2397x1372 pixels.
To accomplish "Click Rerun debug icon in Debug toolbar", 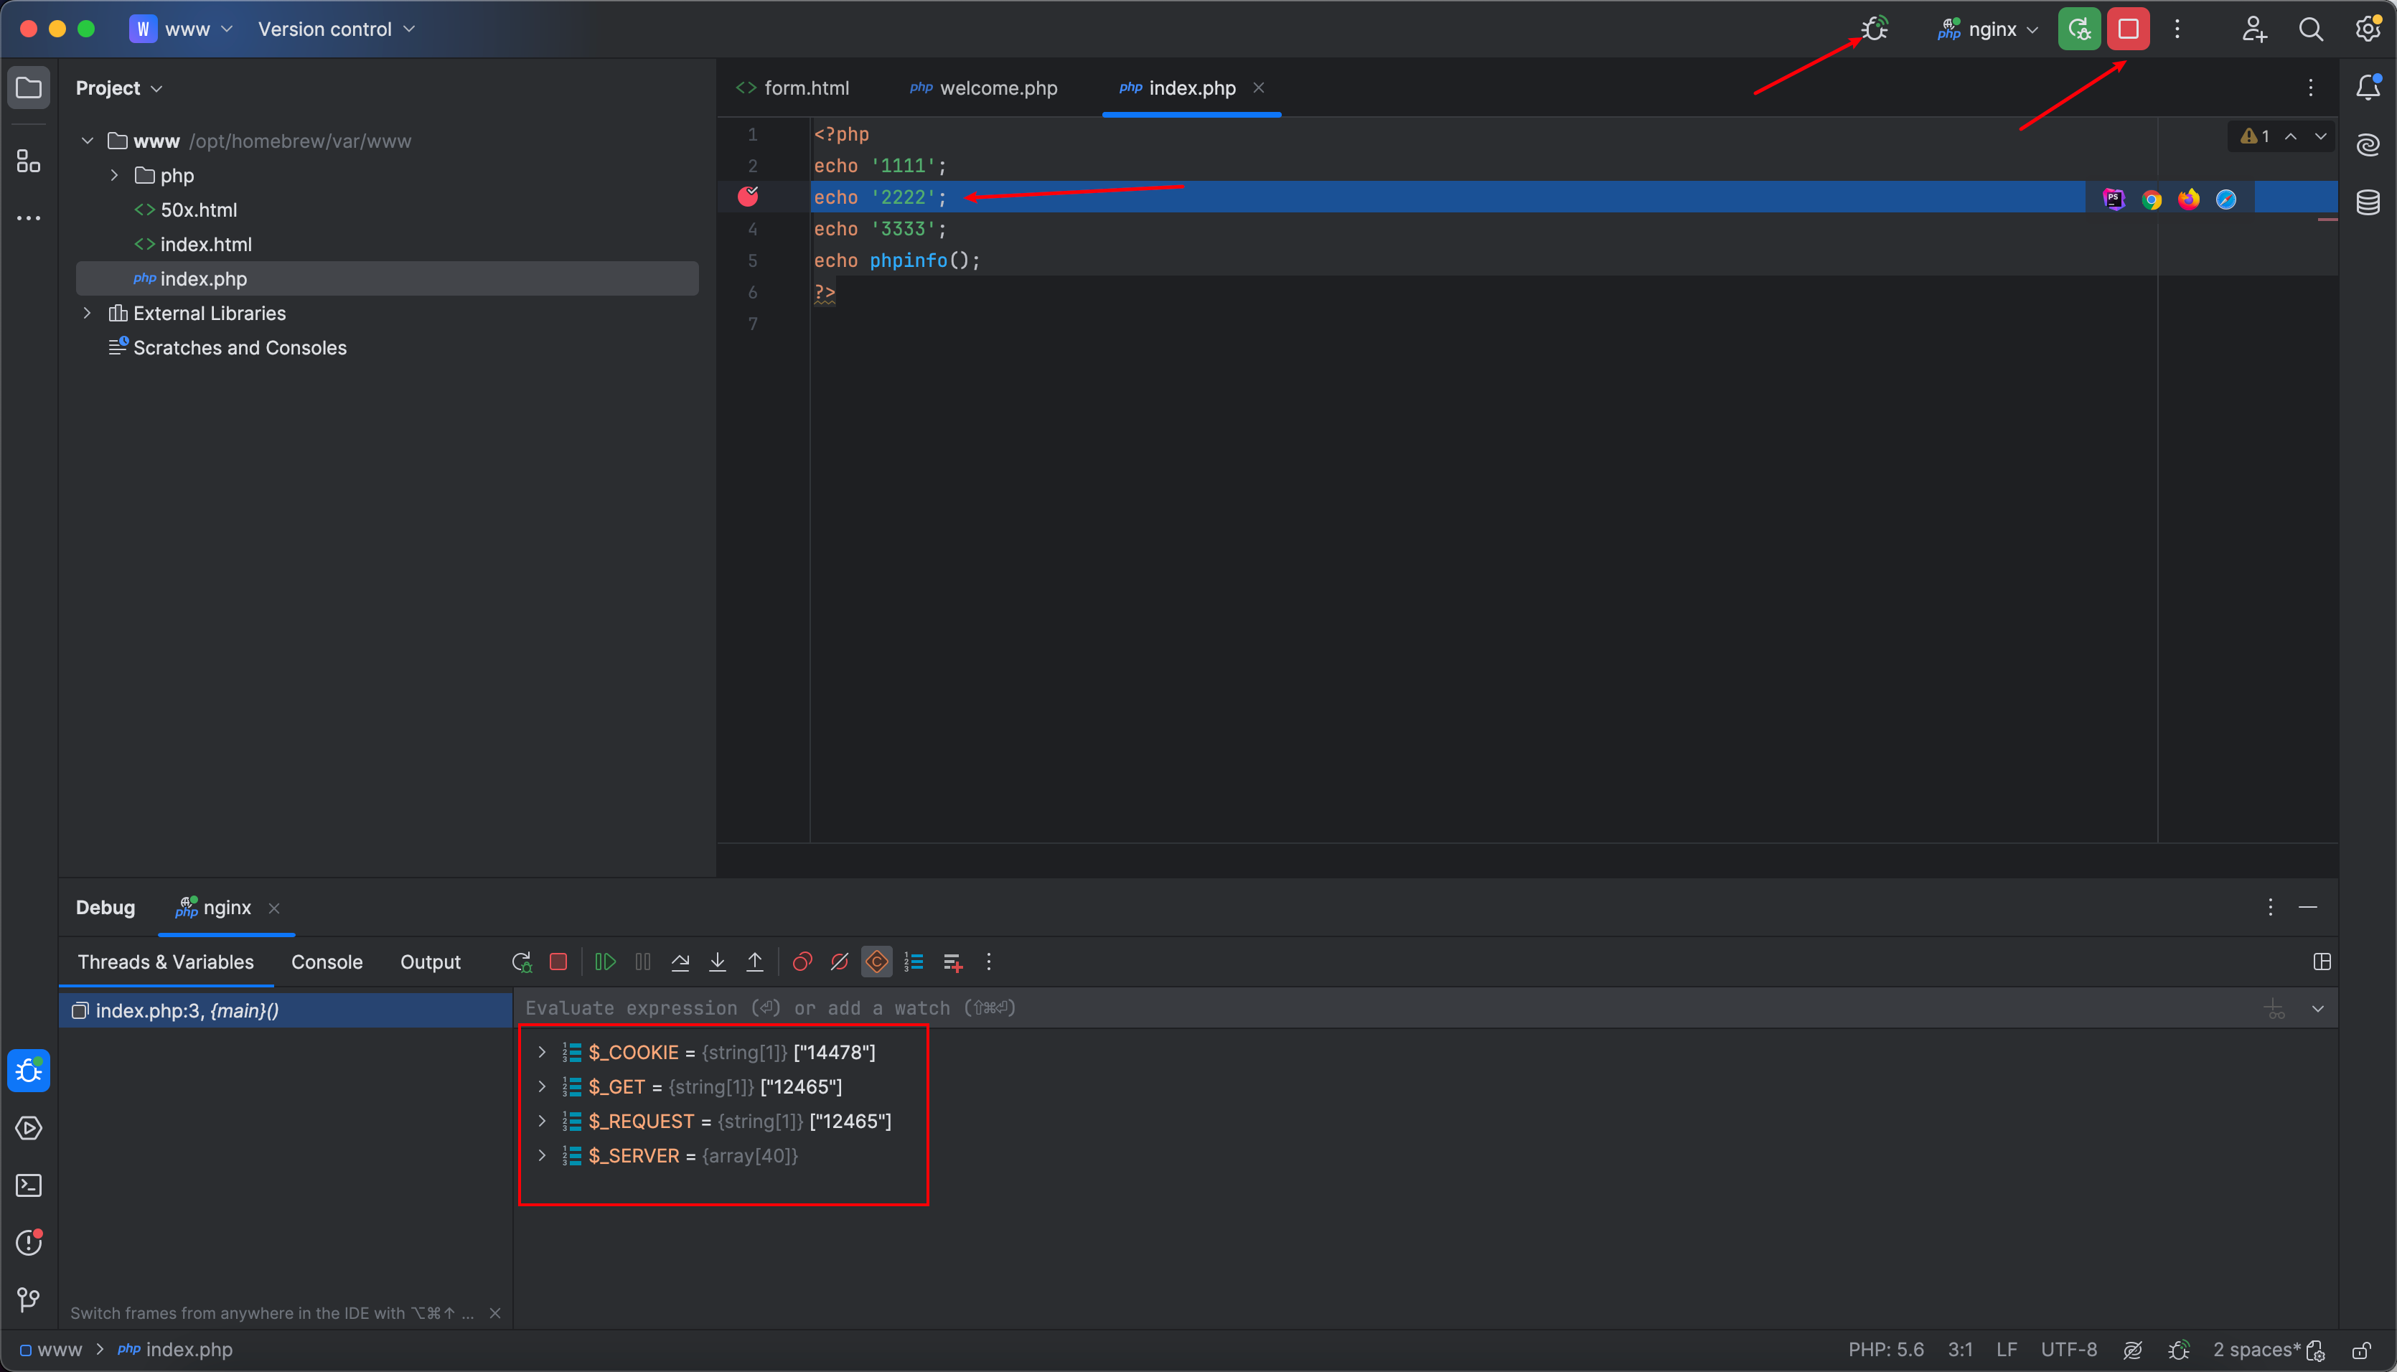I will 521,962.
